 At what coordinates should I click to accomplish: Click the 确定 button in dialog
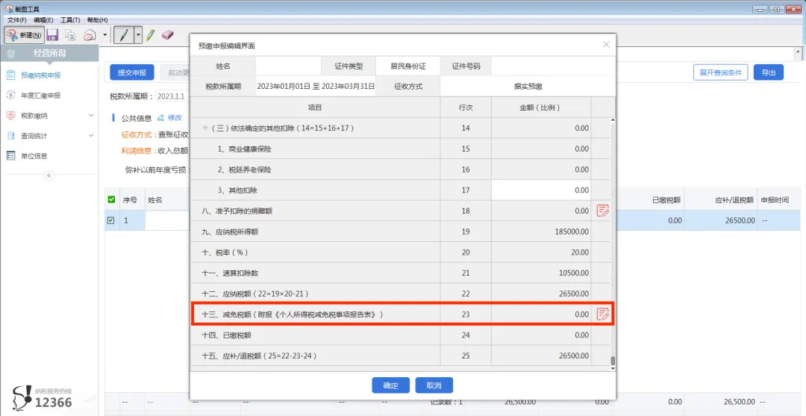390,385
